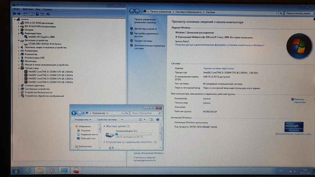Click Центр обновления Windows link

coord(148,153)
